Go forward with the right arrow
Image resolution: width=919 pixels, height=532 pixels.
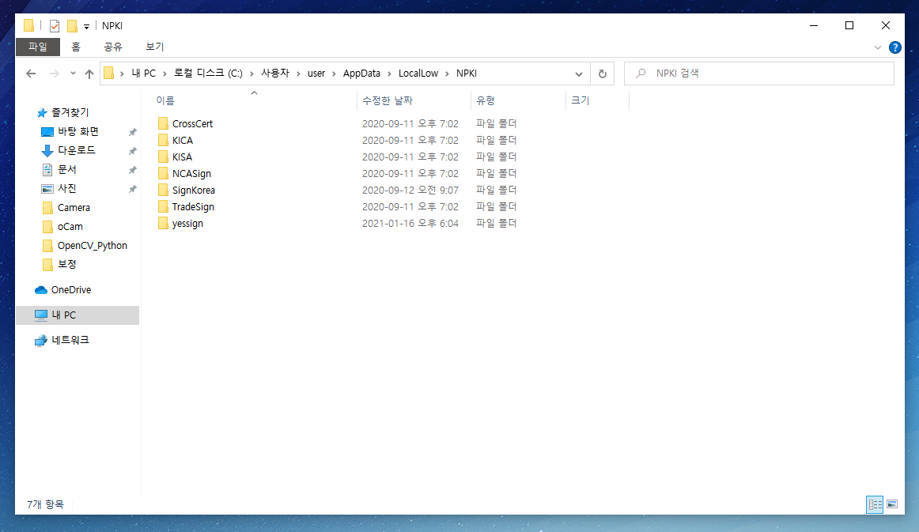[54, 74]
